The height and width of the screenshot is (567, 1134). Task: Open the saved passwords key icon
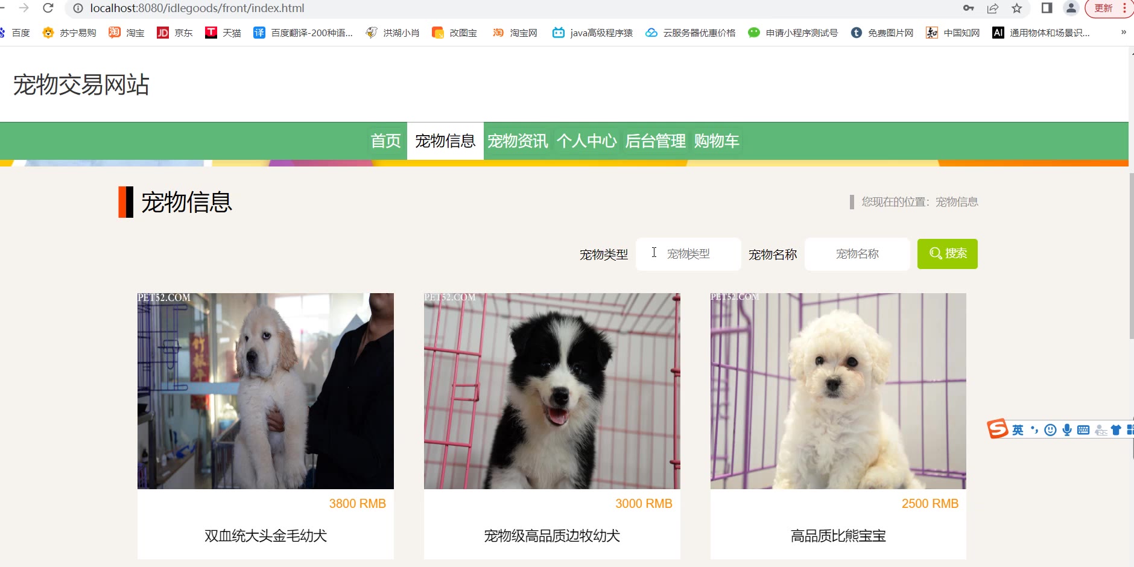tap(969, 8)
